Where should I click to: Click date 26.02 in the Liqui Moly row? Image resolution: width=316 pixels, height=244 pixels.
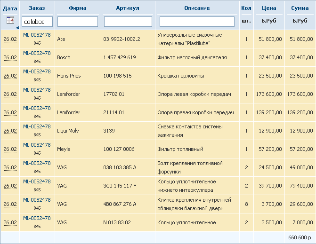pos(10,131)
